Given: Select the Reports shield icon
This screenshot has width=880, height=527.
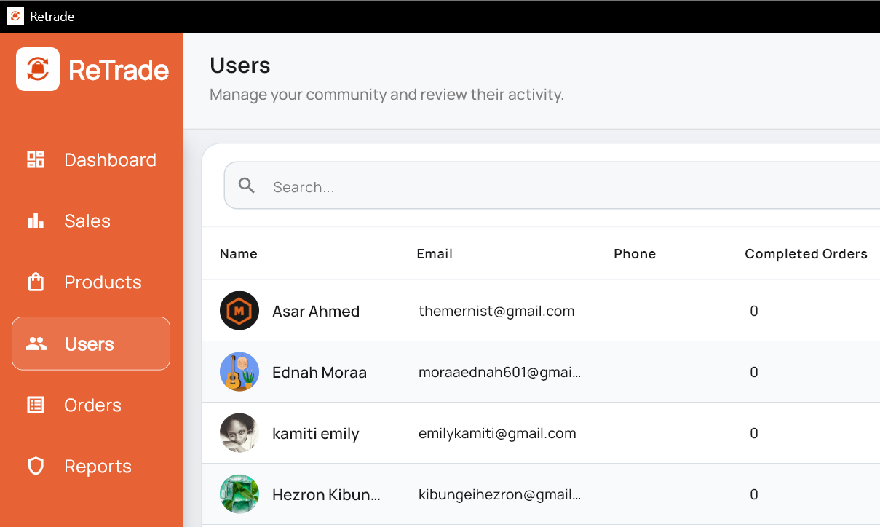Looking at the screenshot, I should coord(35,466).
